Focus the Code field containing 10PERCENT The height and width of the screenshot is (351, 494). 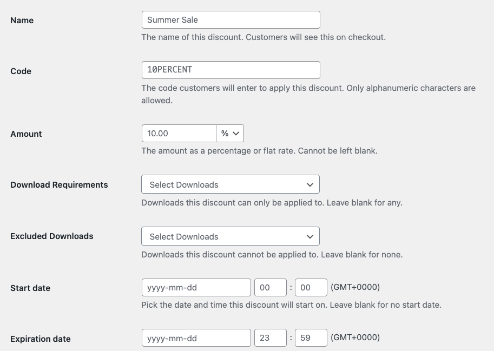click(x=230, y=70)
